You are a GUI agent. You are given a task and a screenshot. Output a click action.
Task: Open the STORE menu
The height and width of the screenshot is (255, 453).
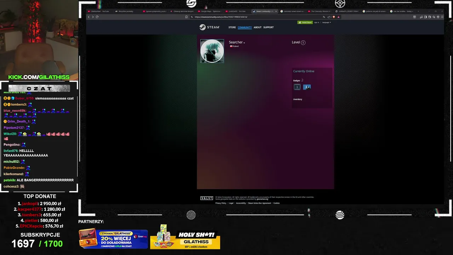232,27
